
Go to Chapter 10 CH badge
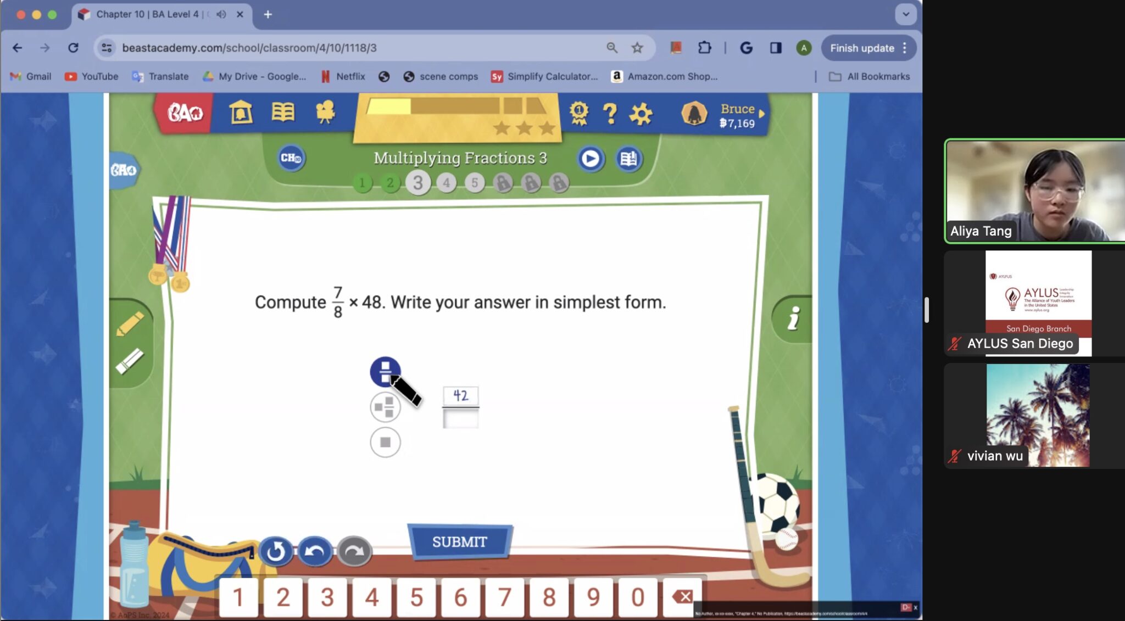[291, 158]
